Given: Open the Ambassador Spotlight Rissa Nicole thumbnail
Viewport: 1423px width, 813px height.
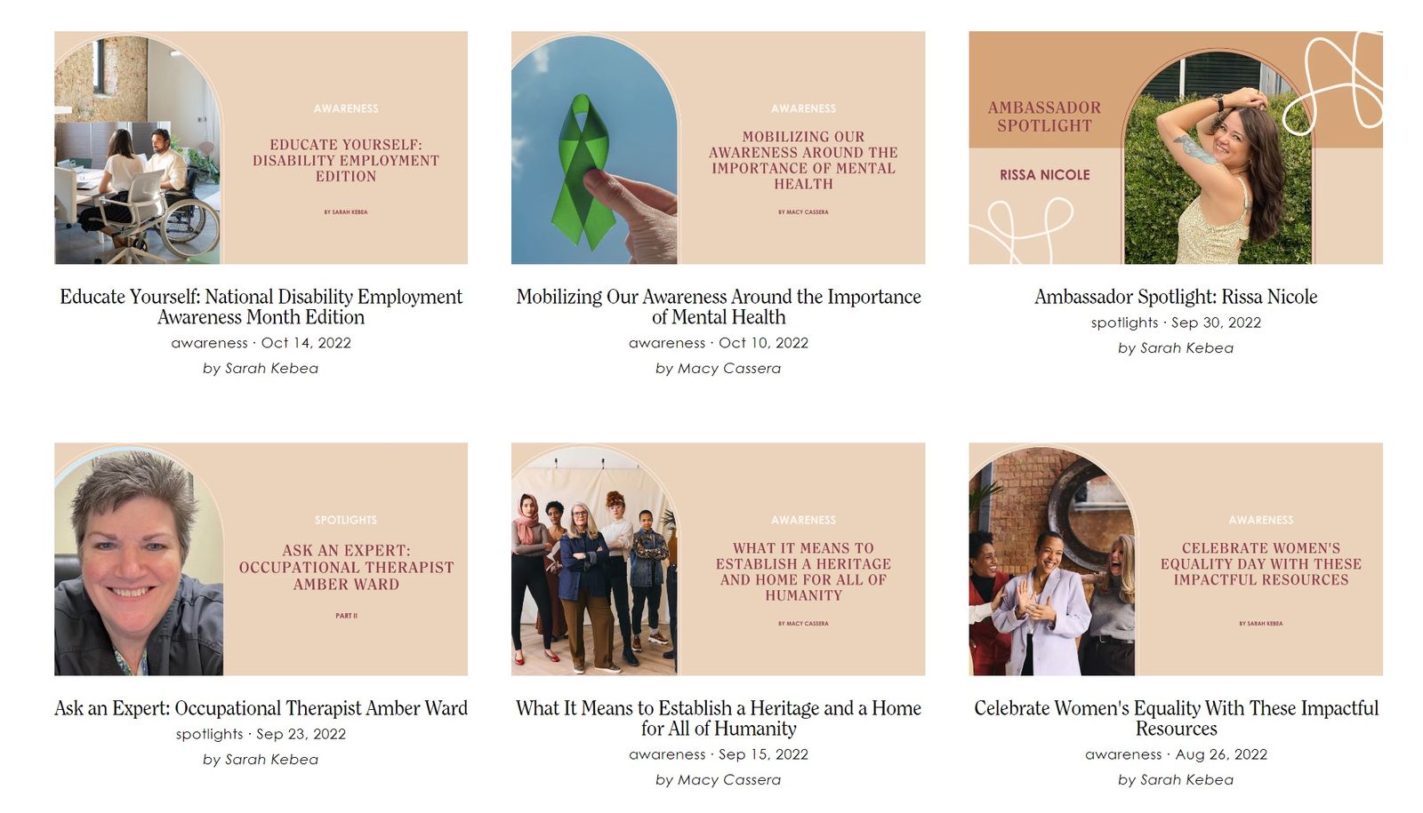Looking at the screenshot, I should (x=1176, y=147).
